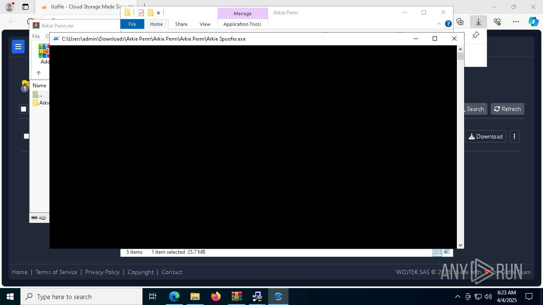
Task: Open WinRAR from the taskbar
Action: coord(237,297)
